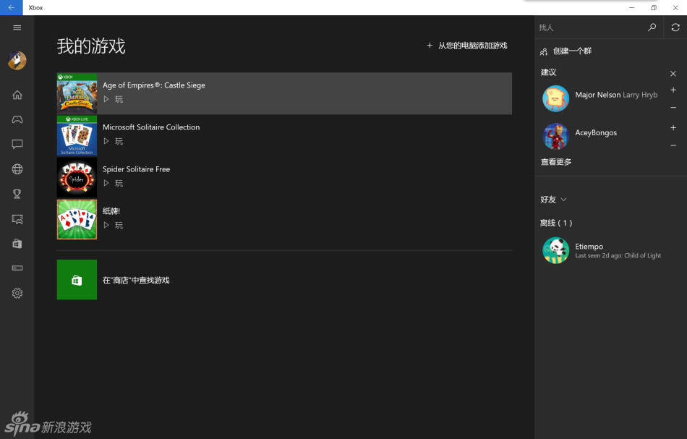687x439 pixels.
Task: Refresh the friends list panel
Action: tap(675, 27)
